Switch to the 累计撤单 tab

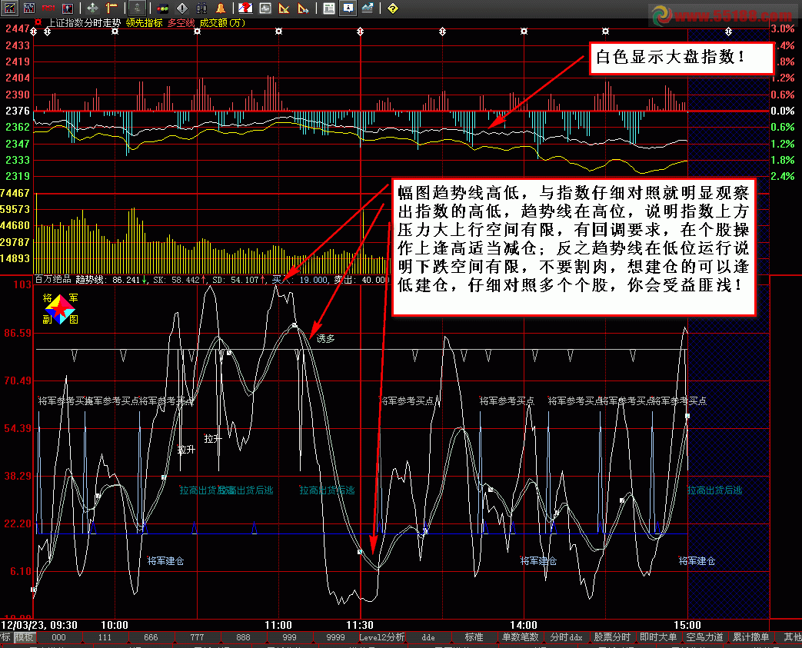(750, 637)
